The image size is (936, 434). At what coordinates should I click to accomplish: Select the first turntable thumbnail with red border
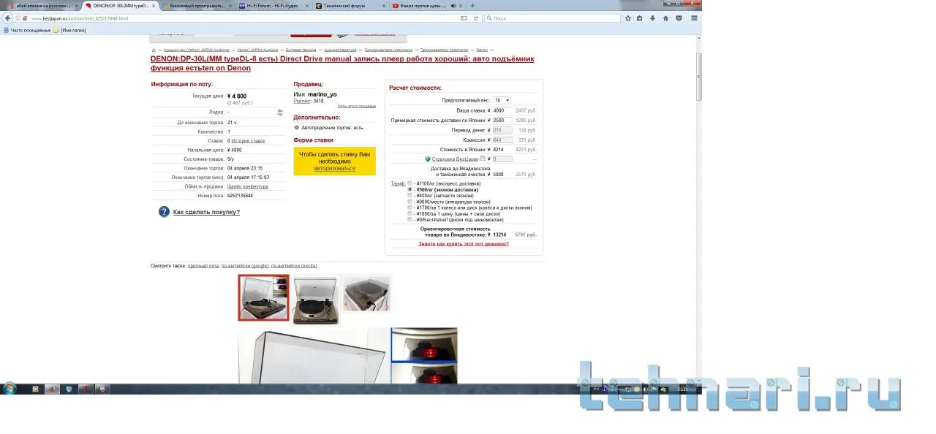point(263,297)
